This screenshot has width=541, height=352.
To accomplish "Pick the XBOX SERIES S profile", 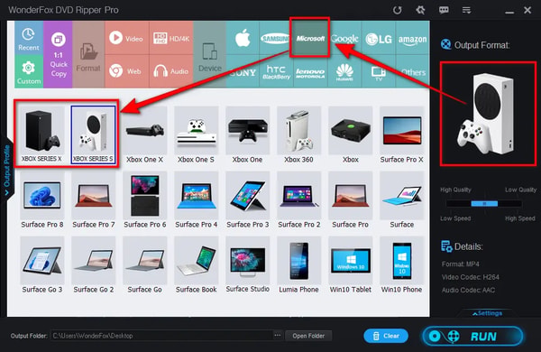I will (x=93, y=134).
